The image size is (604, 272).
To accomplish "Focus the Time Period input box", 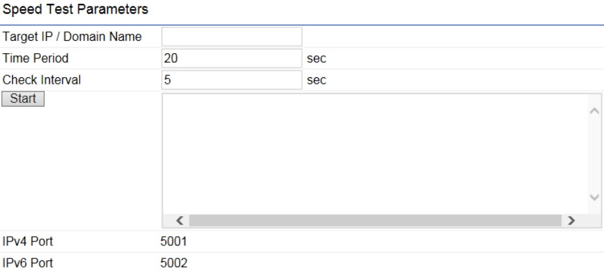I will coord(232,58).
